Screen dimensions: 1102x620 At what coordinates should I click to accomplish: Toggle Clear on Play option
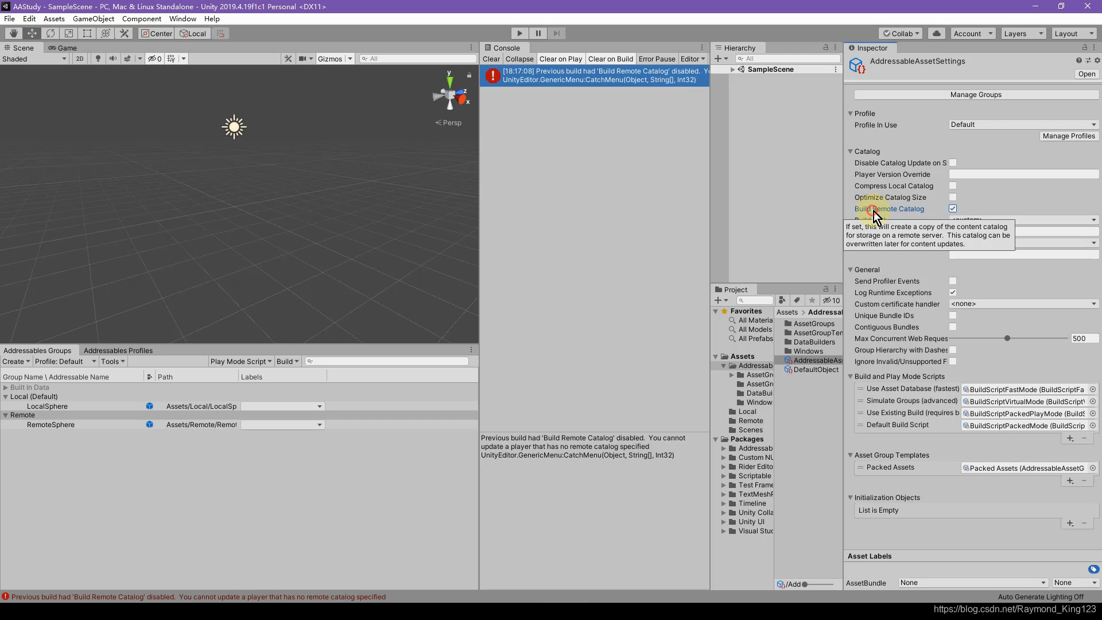pos(561,59)
